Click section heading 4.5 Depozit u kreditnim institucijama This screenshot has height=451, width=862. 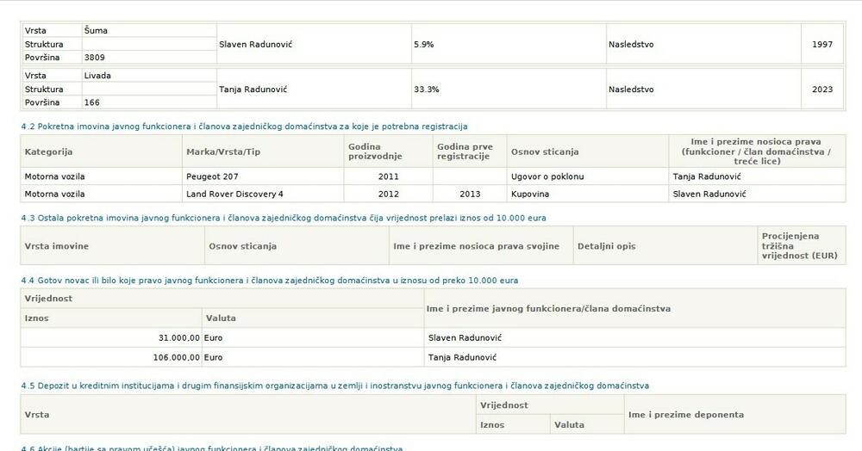pos(334,386)
